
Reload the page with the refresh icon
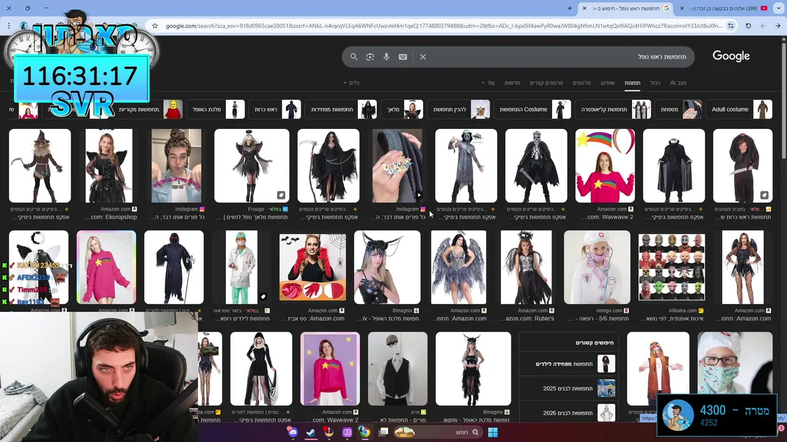(x=748, y=26)
